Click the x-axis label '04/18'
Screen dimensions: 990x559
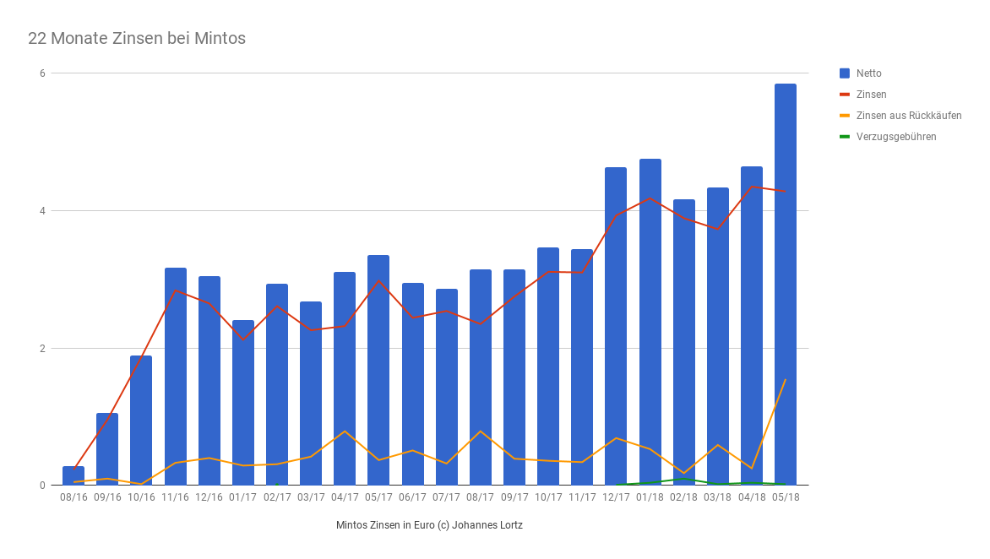pos(752,497)
